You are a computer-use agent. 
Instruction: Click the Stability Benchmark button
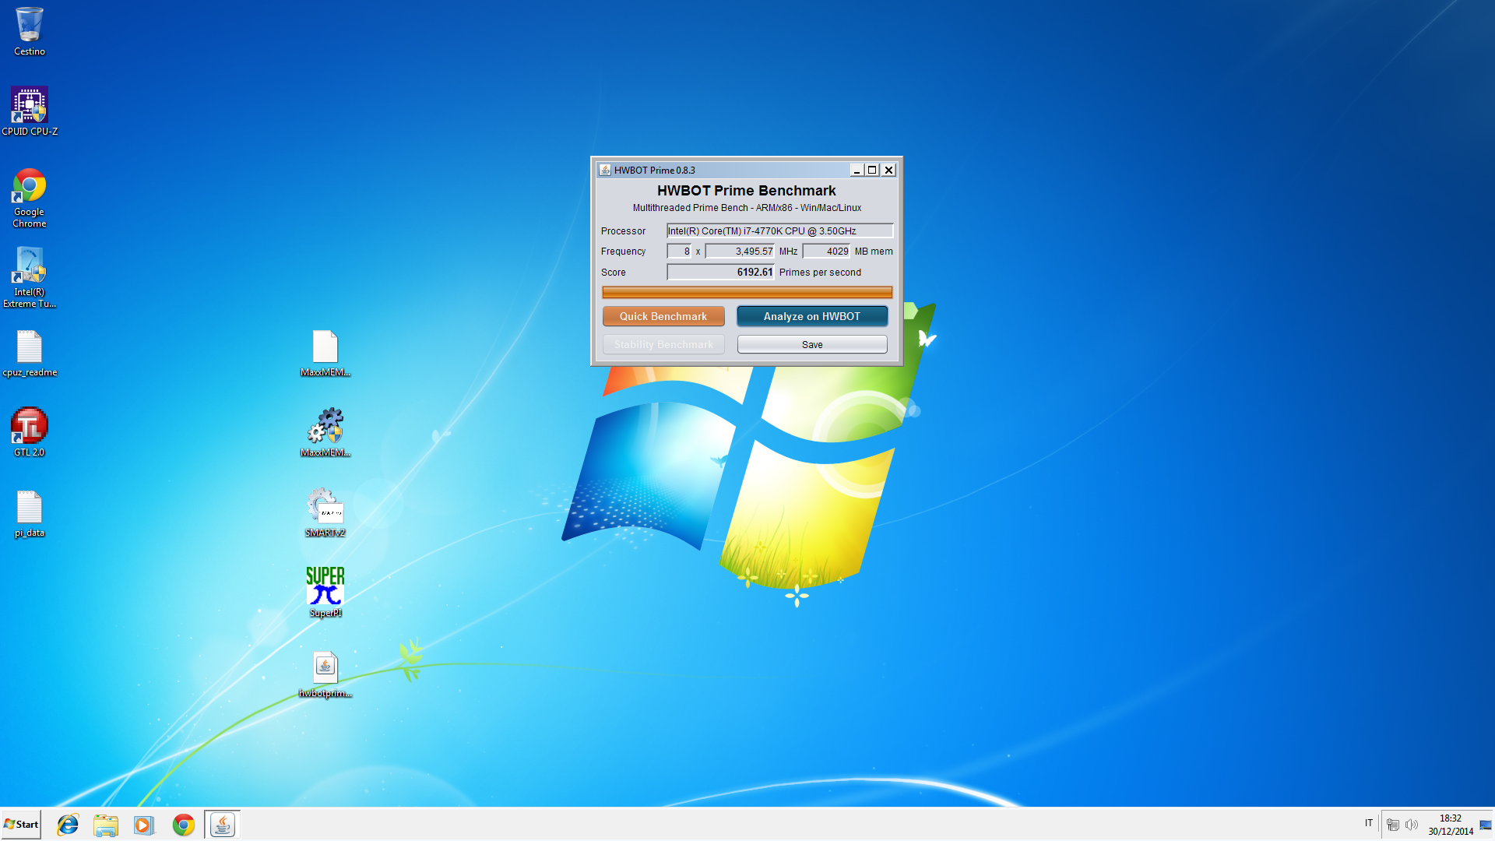(x=663, y=344)
